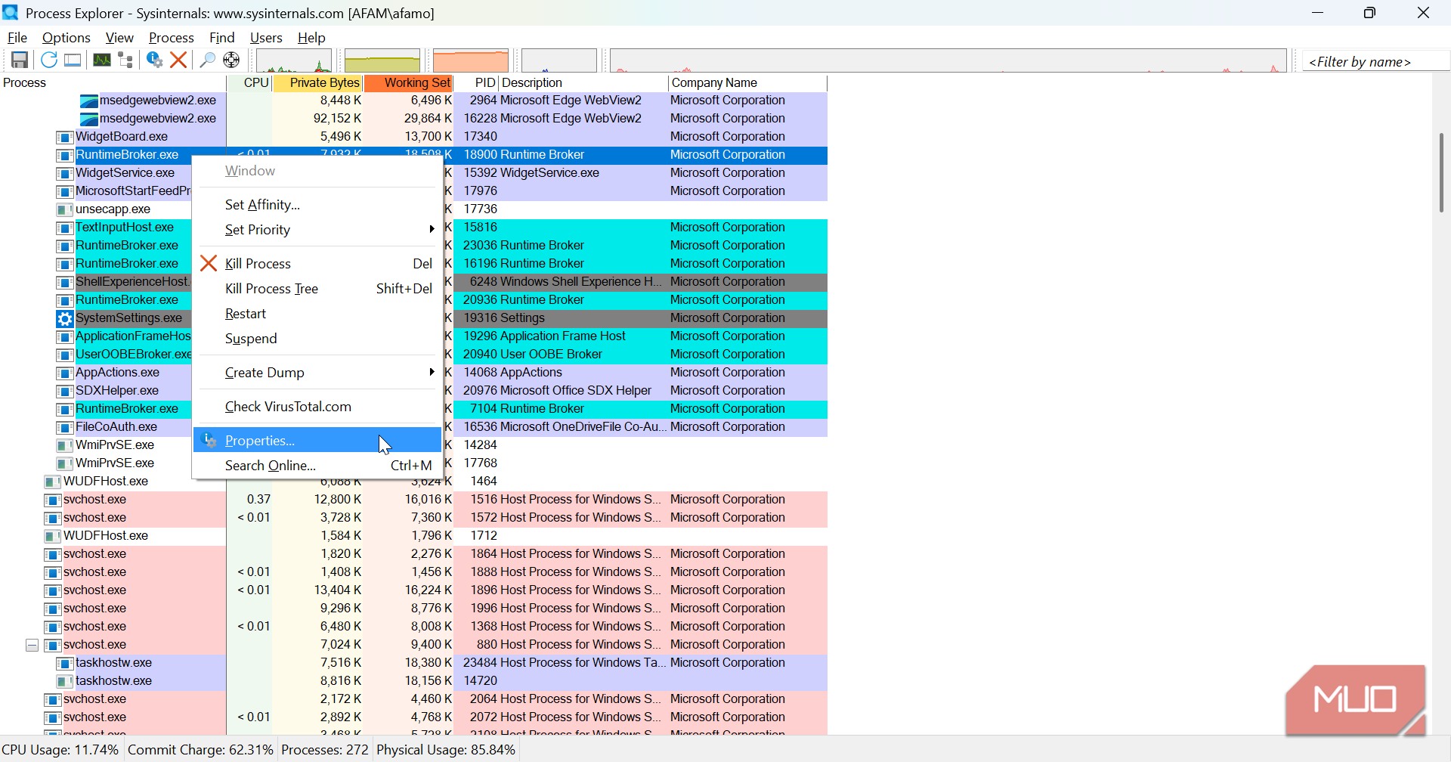Click the red Kill Process icon in context menu

(209, 263)
